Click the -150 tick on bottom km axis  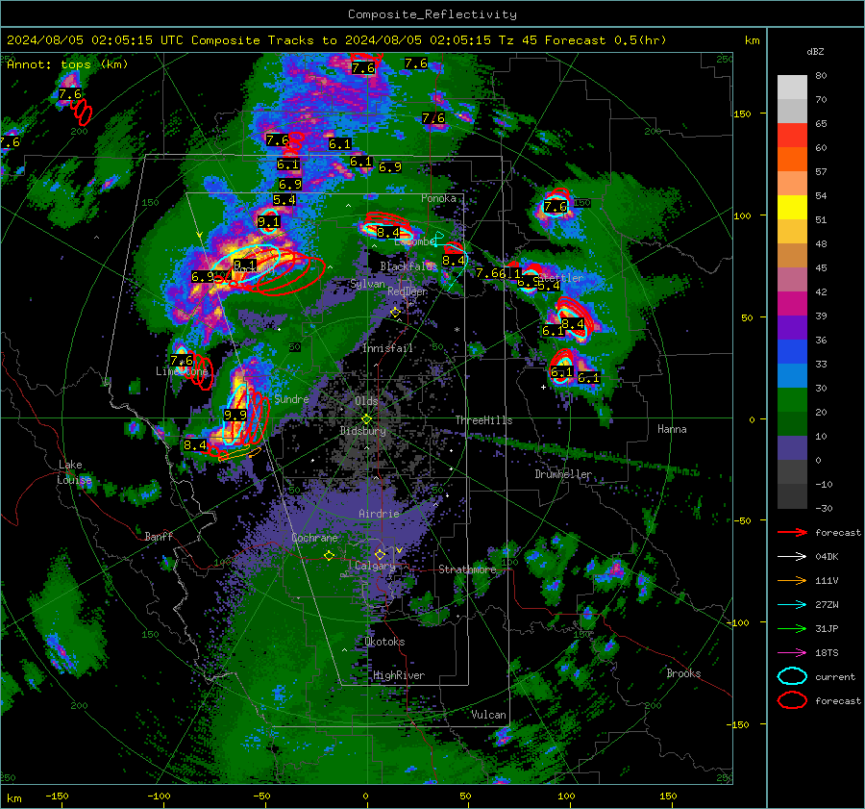point(57,796)
